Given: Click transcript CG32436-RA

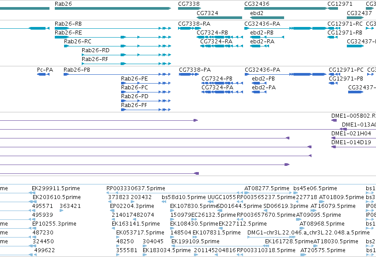Looking at the screenshot, I should tap(286, 28).
